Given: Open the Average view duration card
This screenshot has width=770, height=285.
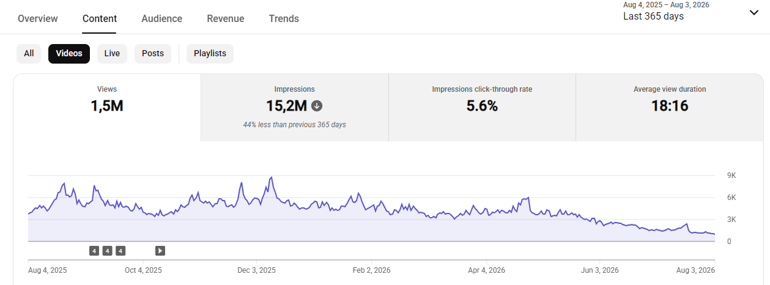Looking at the screenshot, I should point(670,108).
